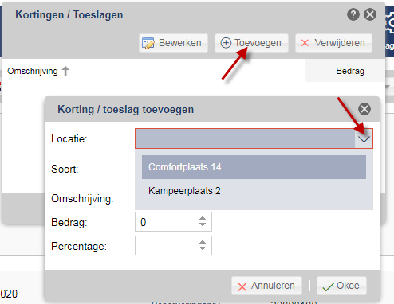394x304 pixels.
Task: Click the pencil icon on Bewerken
Action: (148, 43)
